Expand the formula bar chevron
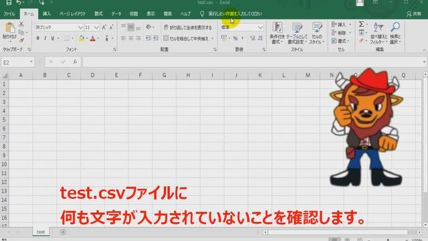 pyautogui.click(x=425, y=62)
